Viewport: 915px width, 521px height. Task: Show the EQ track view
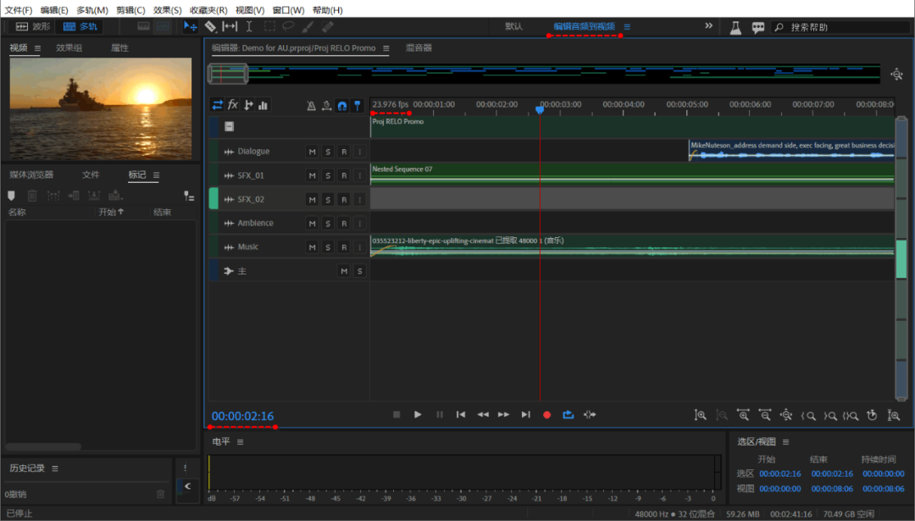click(263, 105)
